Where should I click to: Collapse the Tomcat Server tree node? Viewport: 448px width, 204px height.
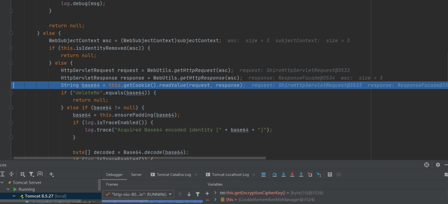[x=2, y=182]
